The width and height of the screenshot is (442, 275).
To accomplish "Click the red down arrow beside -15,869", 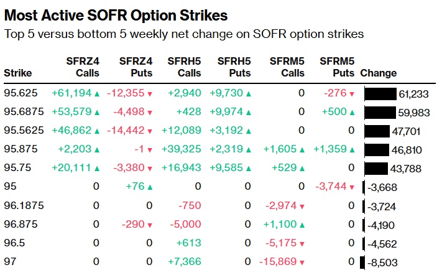I will 301,263.
